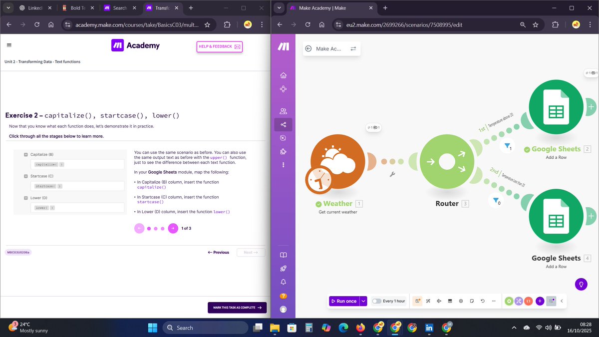Click the purple tools favorites icon

click(519, 301)
